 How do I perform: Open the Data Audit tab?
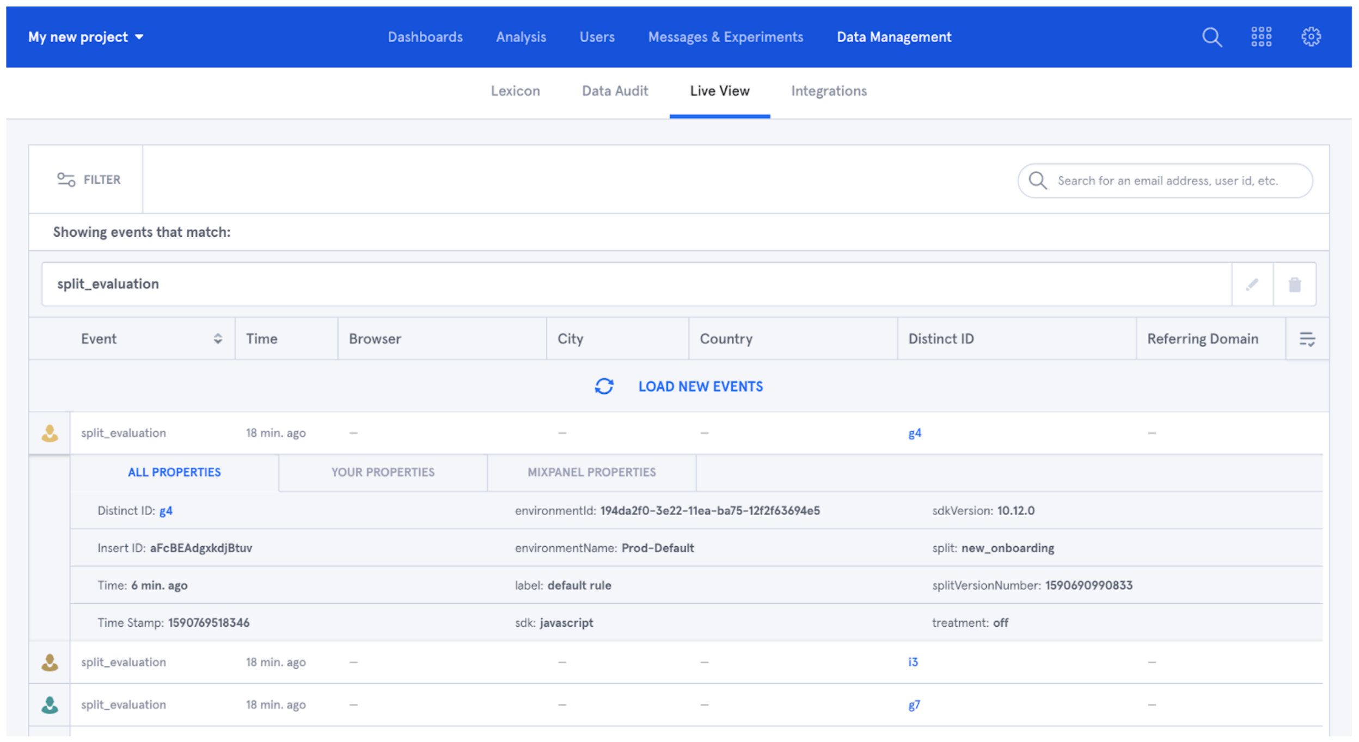point(615,91)
